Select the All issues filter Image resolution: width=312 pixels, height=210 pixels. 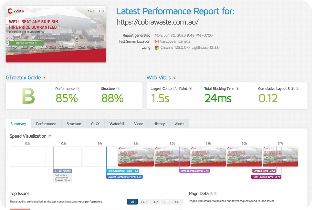[132, 202]
